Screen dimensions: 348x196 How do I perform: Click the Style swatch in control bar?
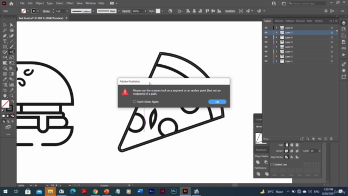point(158,11)
